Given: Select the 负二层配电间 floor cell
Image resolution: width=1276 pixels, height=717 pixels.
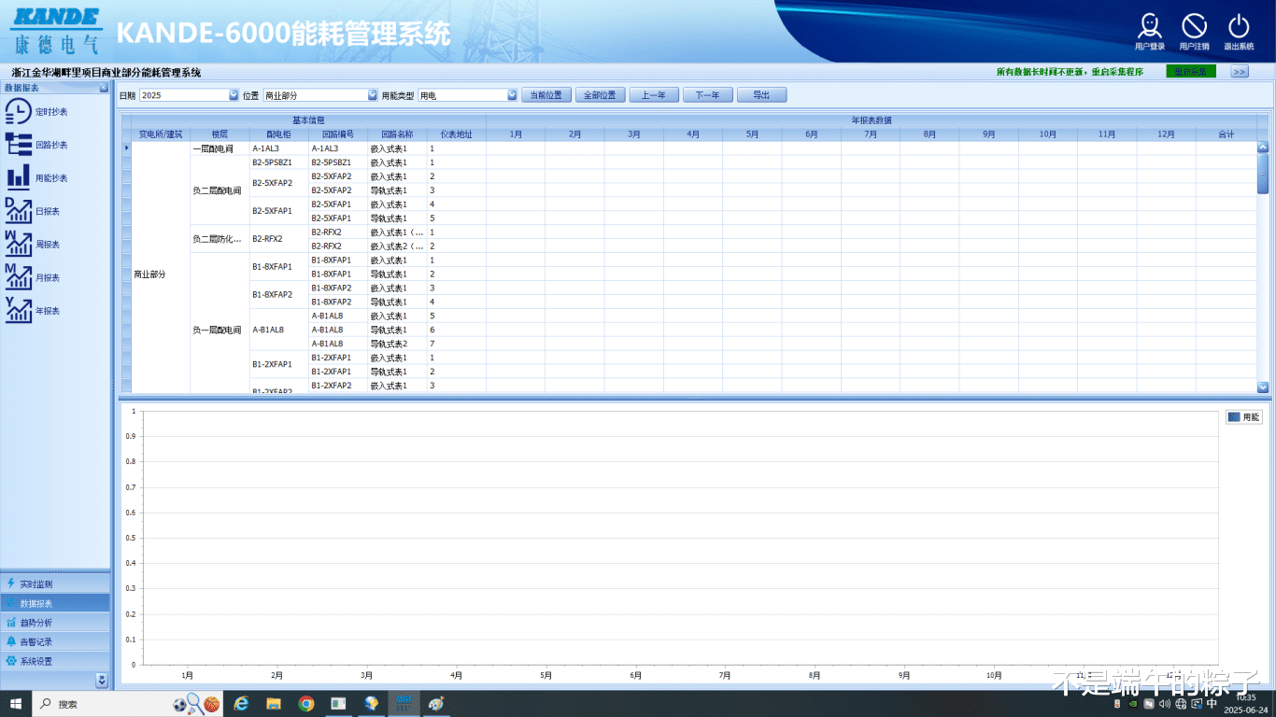Looking at the screenshot, I should point(220,190).
